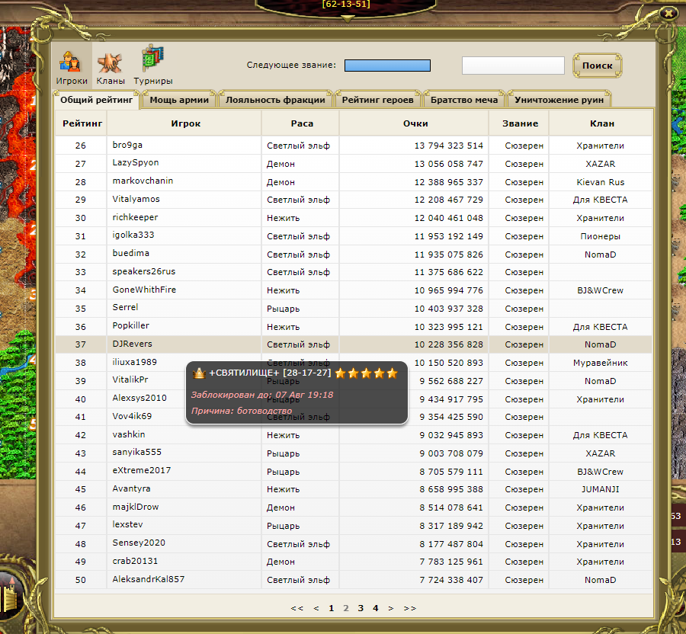Viewport: 686px width, 634px height.
Task: Open the Уничтожение руин tab
Action: coord(559,100)
